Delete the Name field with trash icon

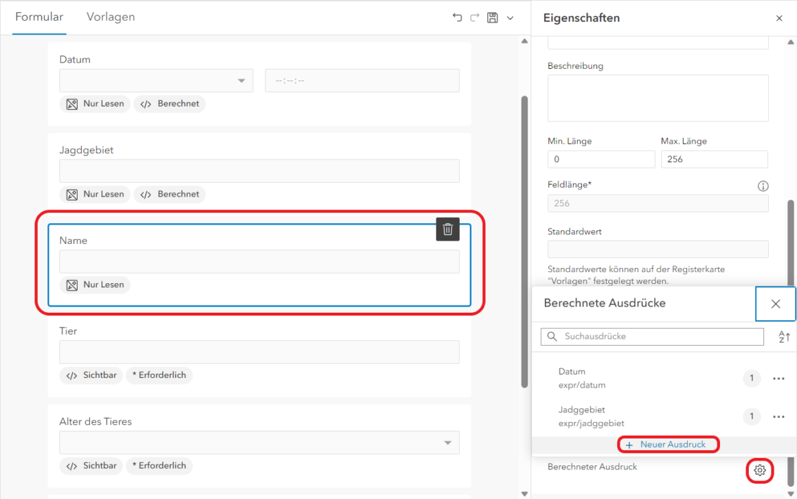[x=448, y=230]
